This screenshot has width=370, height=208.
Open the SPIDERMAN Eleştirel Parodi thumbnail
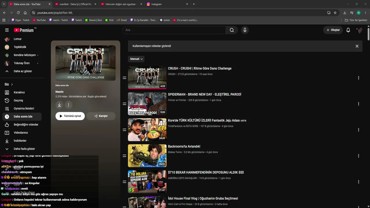pos(147,104)
